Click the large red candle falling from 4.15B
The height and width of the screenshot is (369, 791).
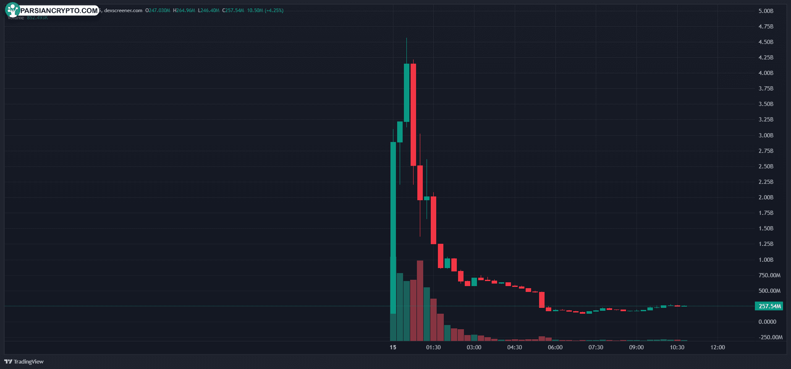pyautogui.click(x=413, y=114)
